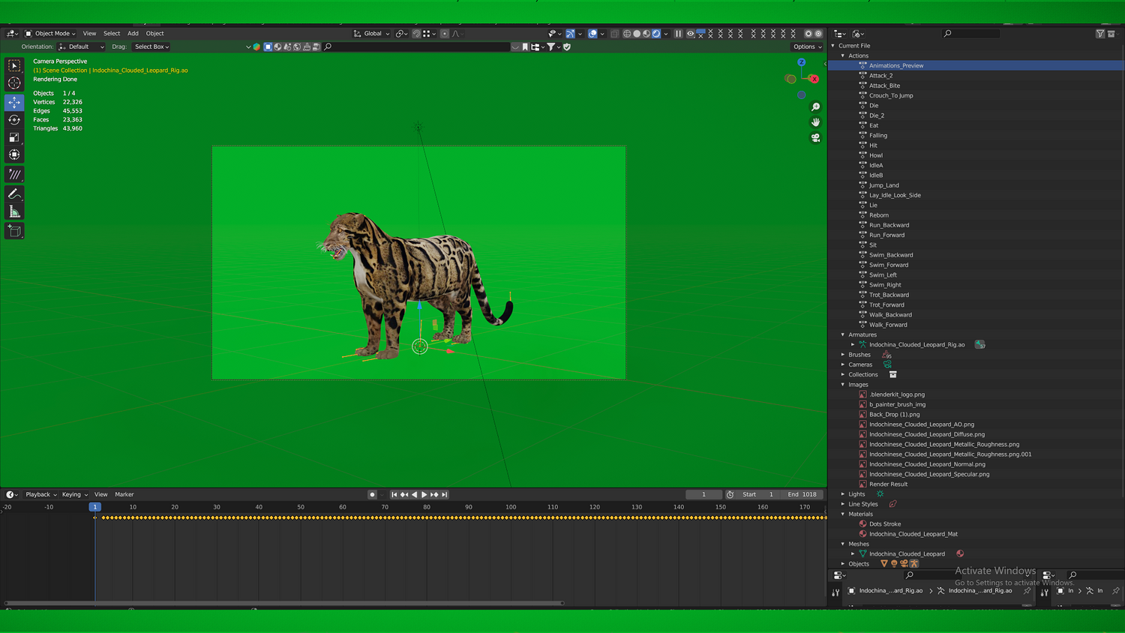Image resolution: width=1125 pixels, height=633 pixels.
Task: Switch to solid viewport shading
Action: [637, 34]
